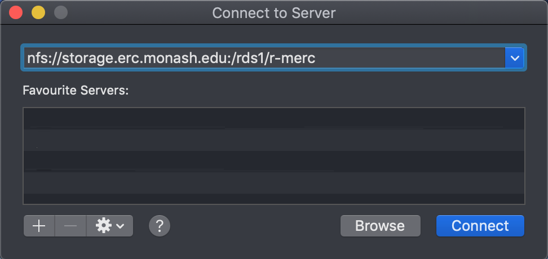The width and height of the screenshot is (548, 259).
Task: Select the fourth row in Favourite Servers
Action: click(274, 182)
